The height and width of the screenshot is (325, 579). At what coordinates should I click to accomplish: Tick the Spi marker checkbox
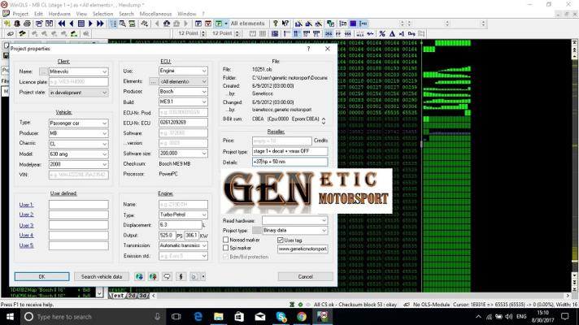pyautogui.click(x=226, y=249)
